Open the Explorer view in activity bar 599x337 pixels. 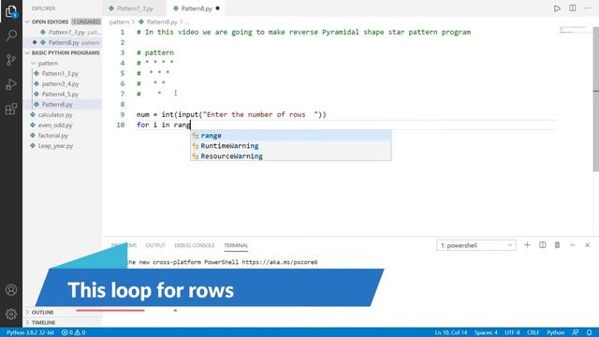[x=11, y=11]
